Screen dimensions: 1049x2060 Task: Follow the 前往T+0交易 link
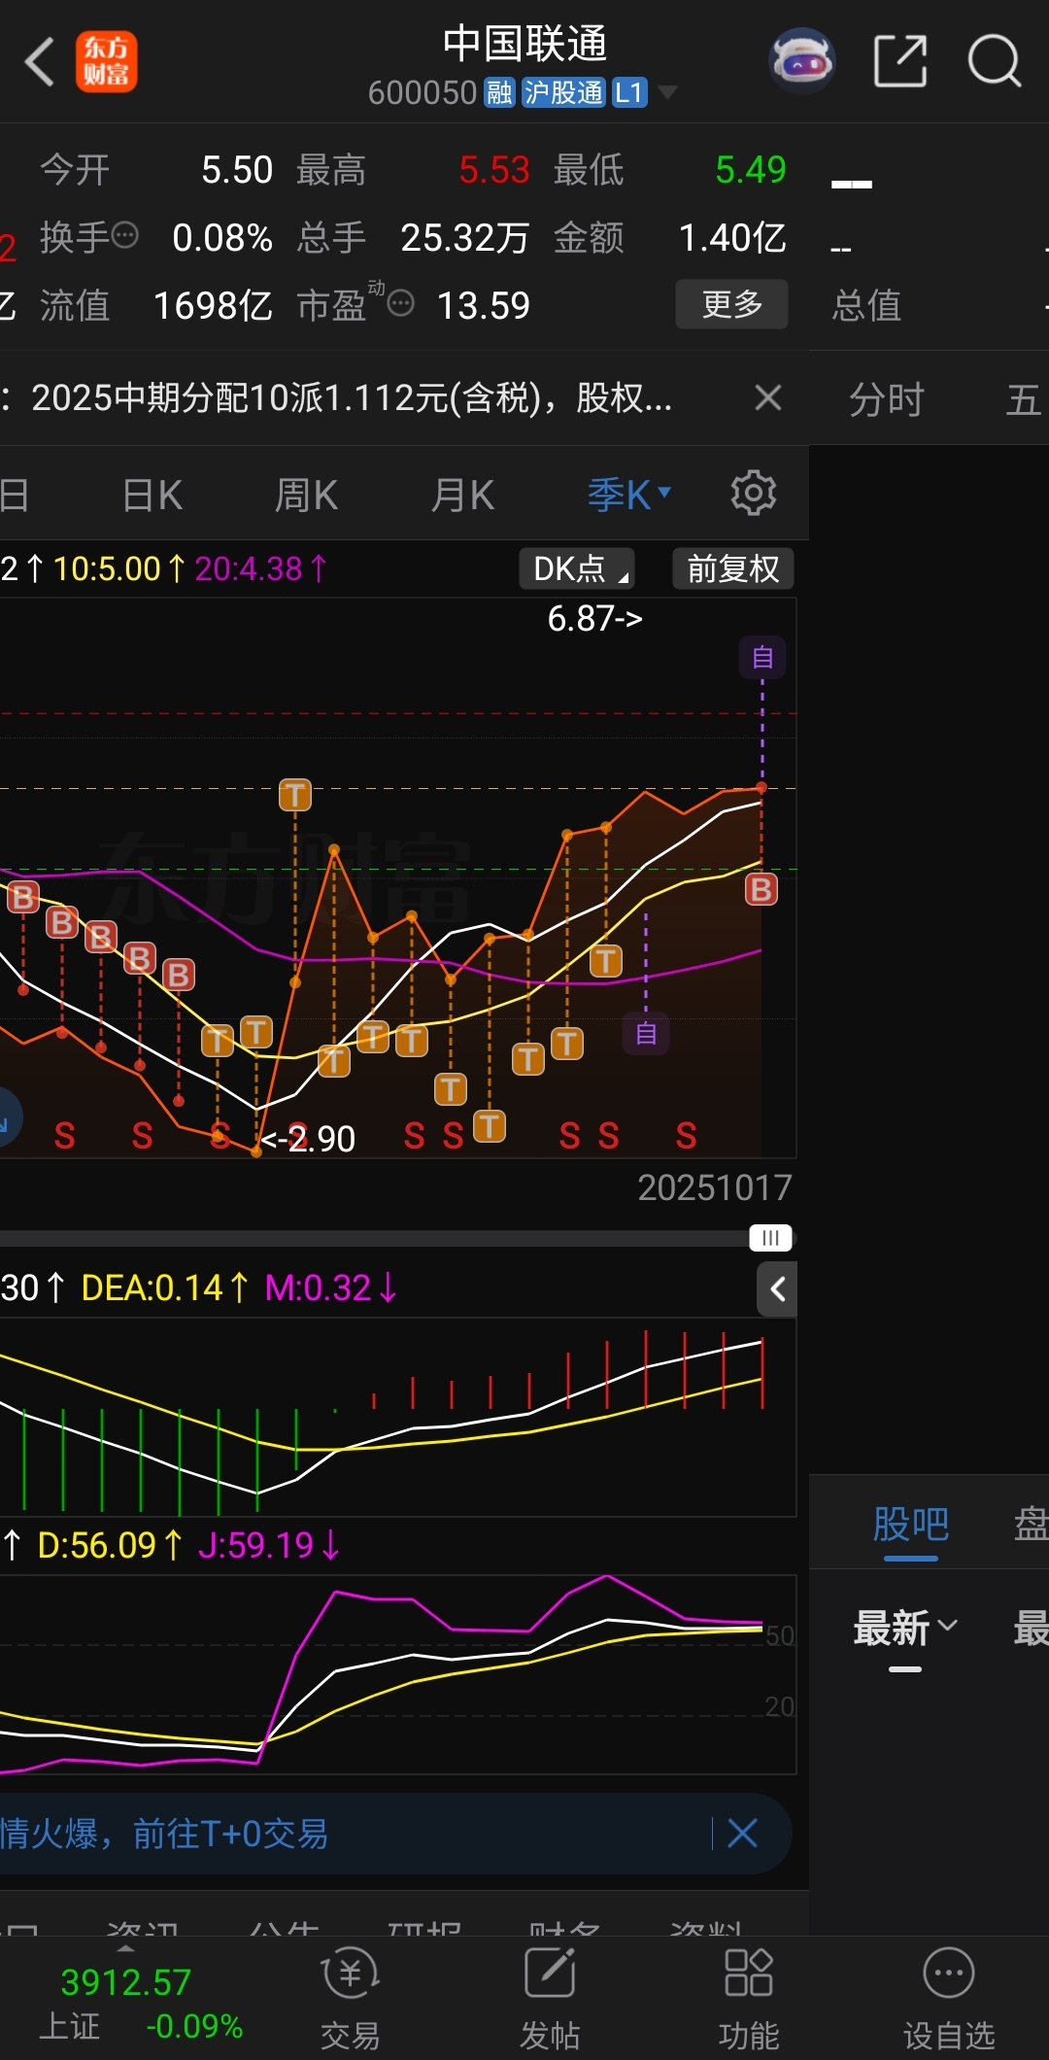[230, 1834]
